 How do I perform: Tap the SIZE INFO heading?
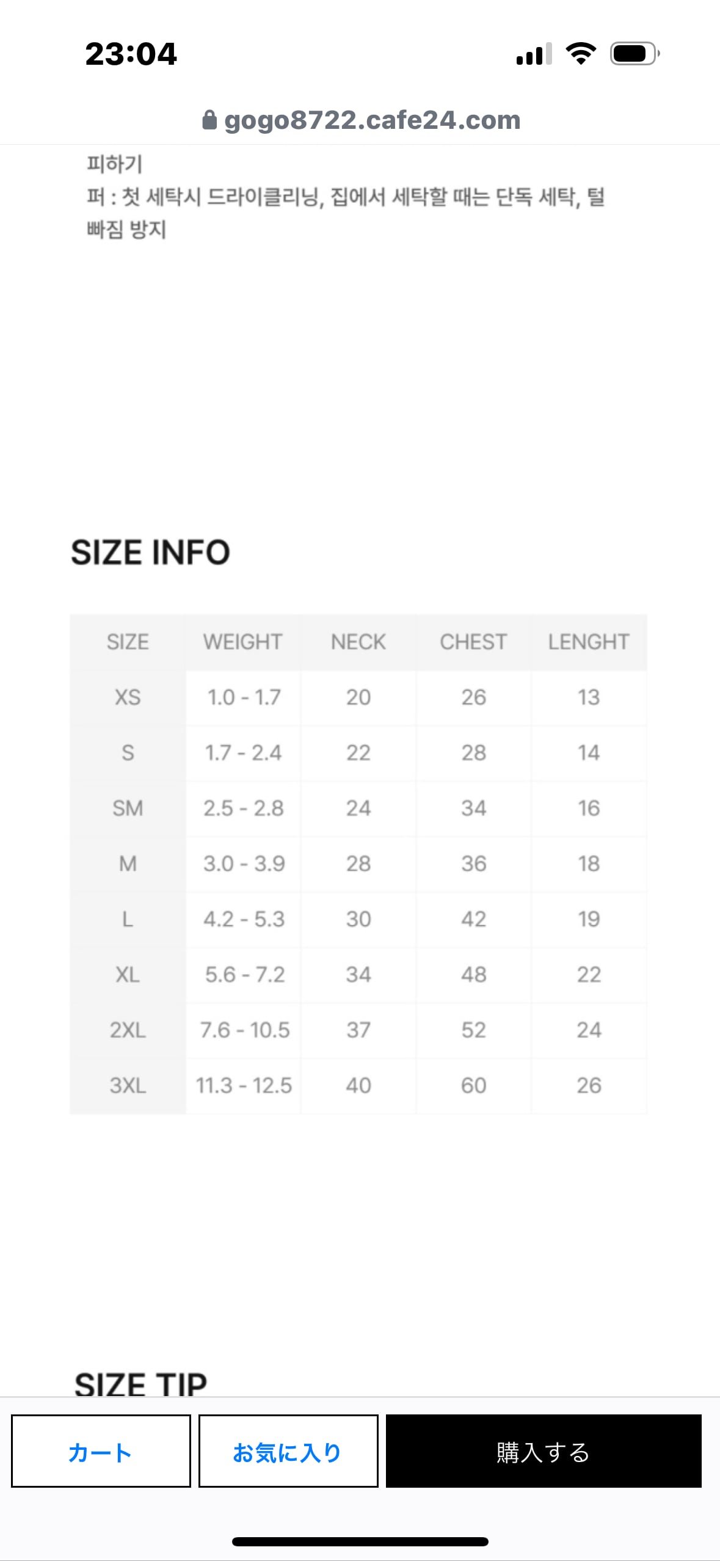(x=150, y=553)
